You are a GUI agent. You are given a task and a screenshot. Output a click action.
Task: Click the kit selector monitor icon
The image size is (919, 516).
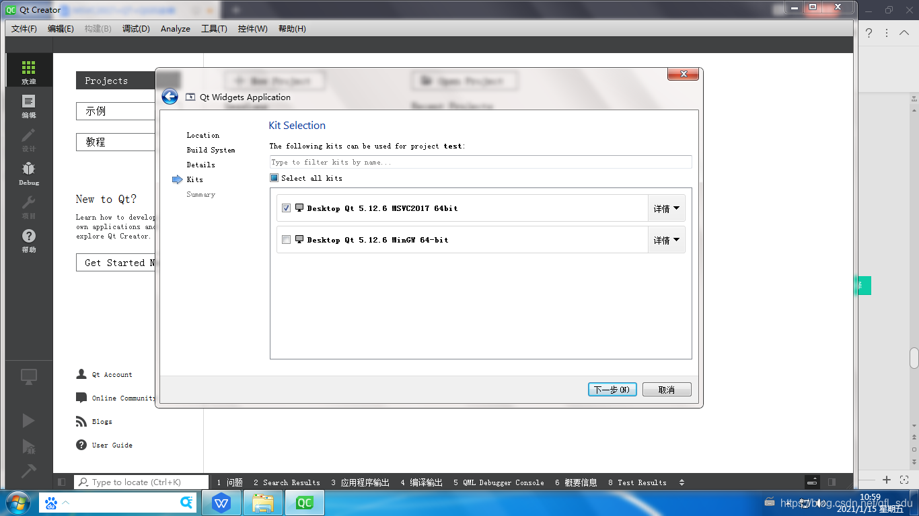[x=28, y=377]
